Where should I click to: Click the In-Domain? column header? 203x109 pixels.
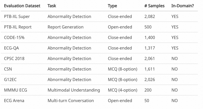pos(183,6)
